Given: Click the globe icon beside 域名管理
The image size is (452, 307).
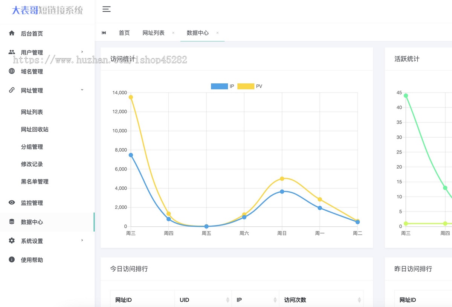Looking at the screenshot, I should (x=12, y=71).
